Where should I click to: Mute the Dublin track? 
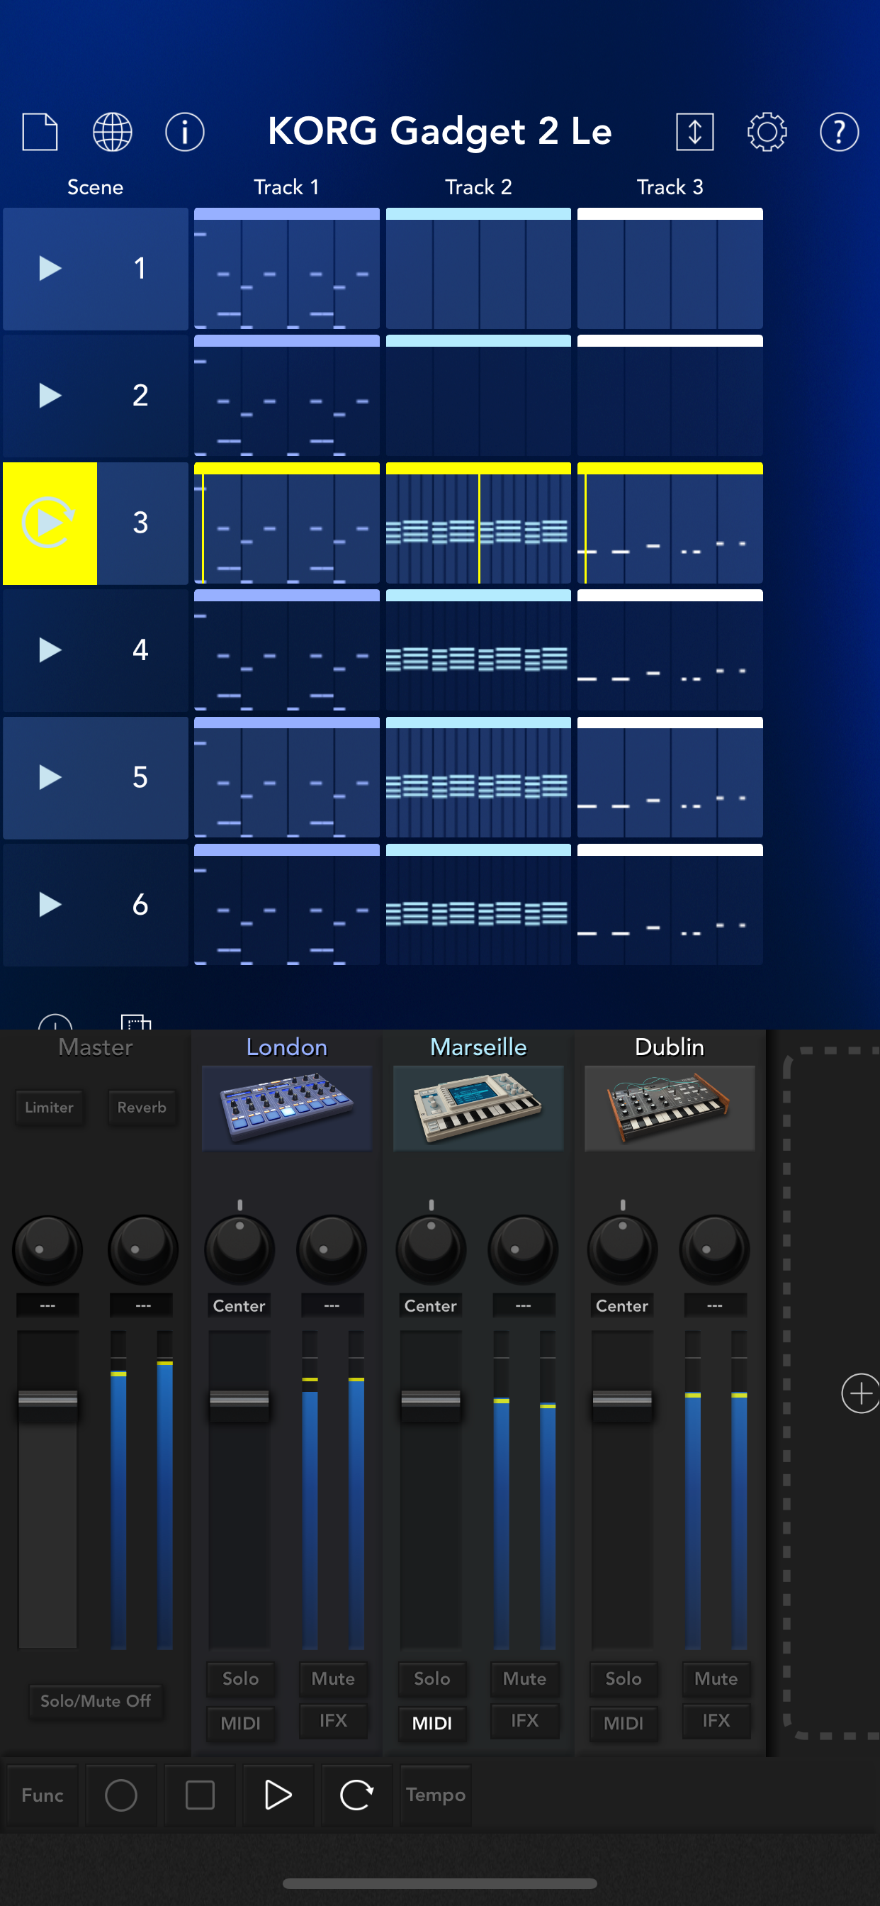click(716, 1678)
